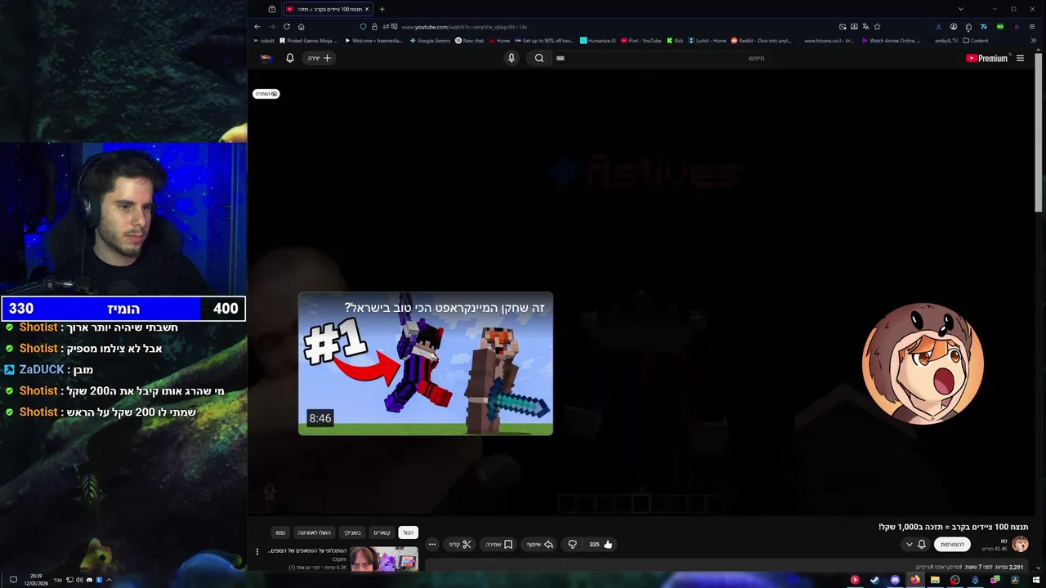Select the 'נצפו' filter chip
Screen dimensions: 1046x588
coord(280,532)
